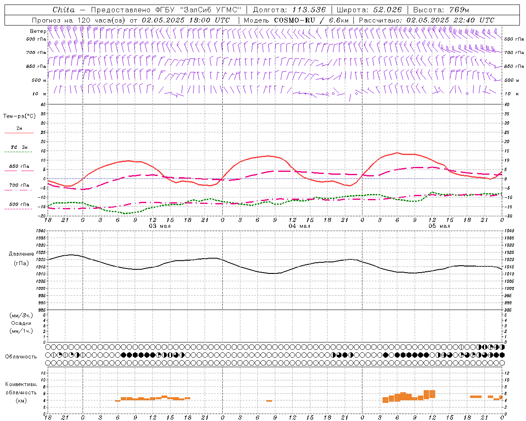Viewport: 526px width, 421px height.
Task: Click the "Ветер" wind panel label
Action: click(x=38, y=31)
